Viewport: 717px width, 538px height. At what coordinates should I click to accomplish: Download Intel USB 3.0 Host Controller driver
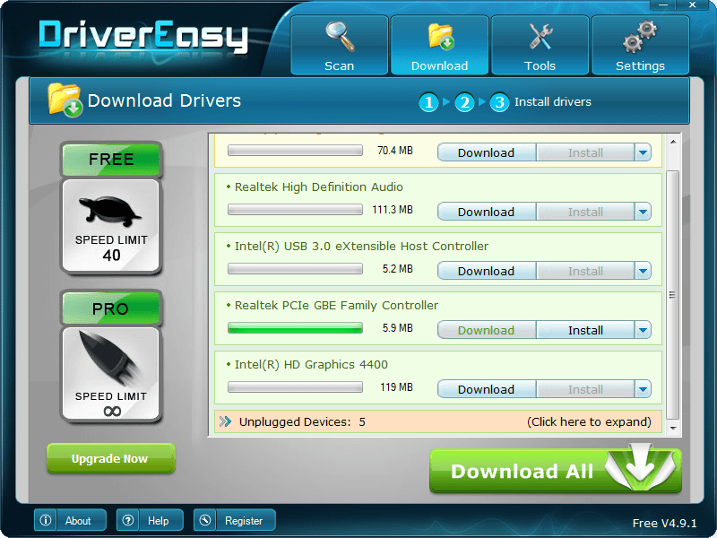click(x=487, y=271)
